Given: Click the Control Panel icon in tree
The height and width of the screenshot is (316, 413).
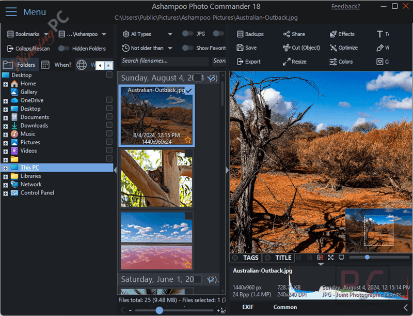Looking at the screenshot, I should pyautogui.click(x=14, y=193).
